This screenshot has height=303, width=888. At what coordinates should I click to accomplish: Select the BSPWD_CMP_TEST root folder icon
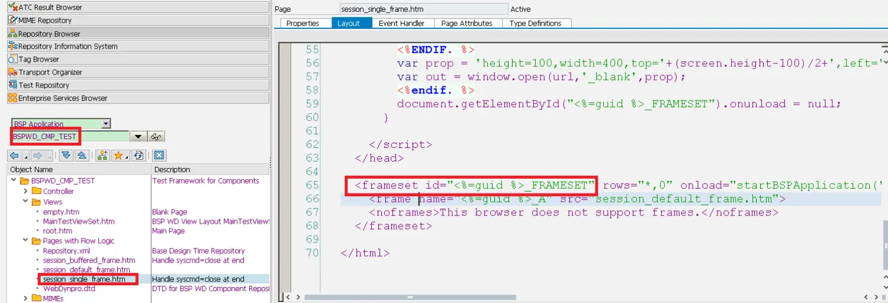[25, 180]
